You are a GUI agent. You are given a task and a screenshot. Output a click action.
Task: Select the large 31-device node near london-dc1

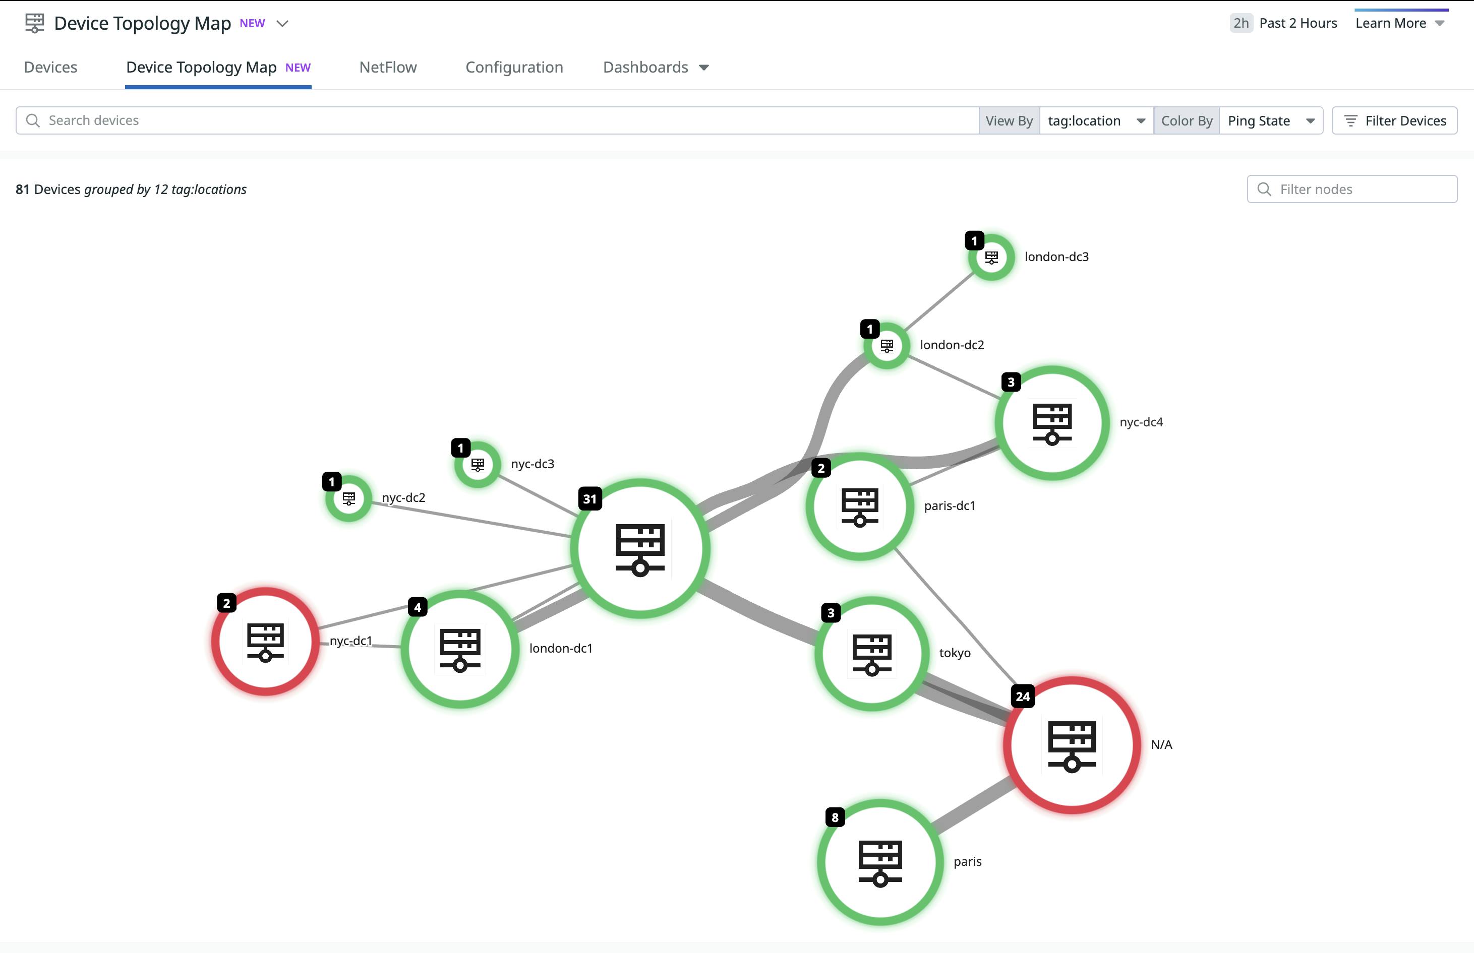click(x=639, y=548)
